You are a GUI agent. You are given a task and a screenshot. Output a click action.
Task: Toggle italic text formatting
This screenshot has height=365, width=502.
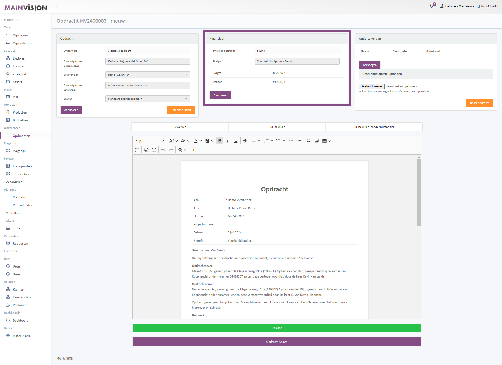[228, 141]
